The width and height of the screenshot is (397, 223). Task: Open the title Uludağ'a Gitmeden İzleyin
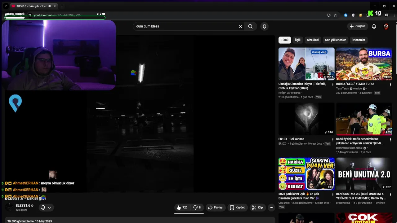click(x=302, y=86)
